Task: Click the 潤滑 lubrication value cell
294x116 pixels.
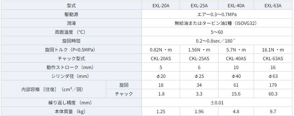Action: click(x=217, y=23)
